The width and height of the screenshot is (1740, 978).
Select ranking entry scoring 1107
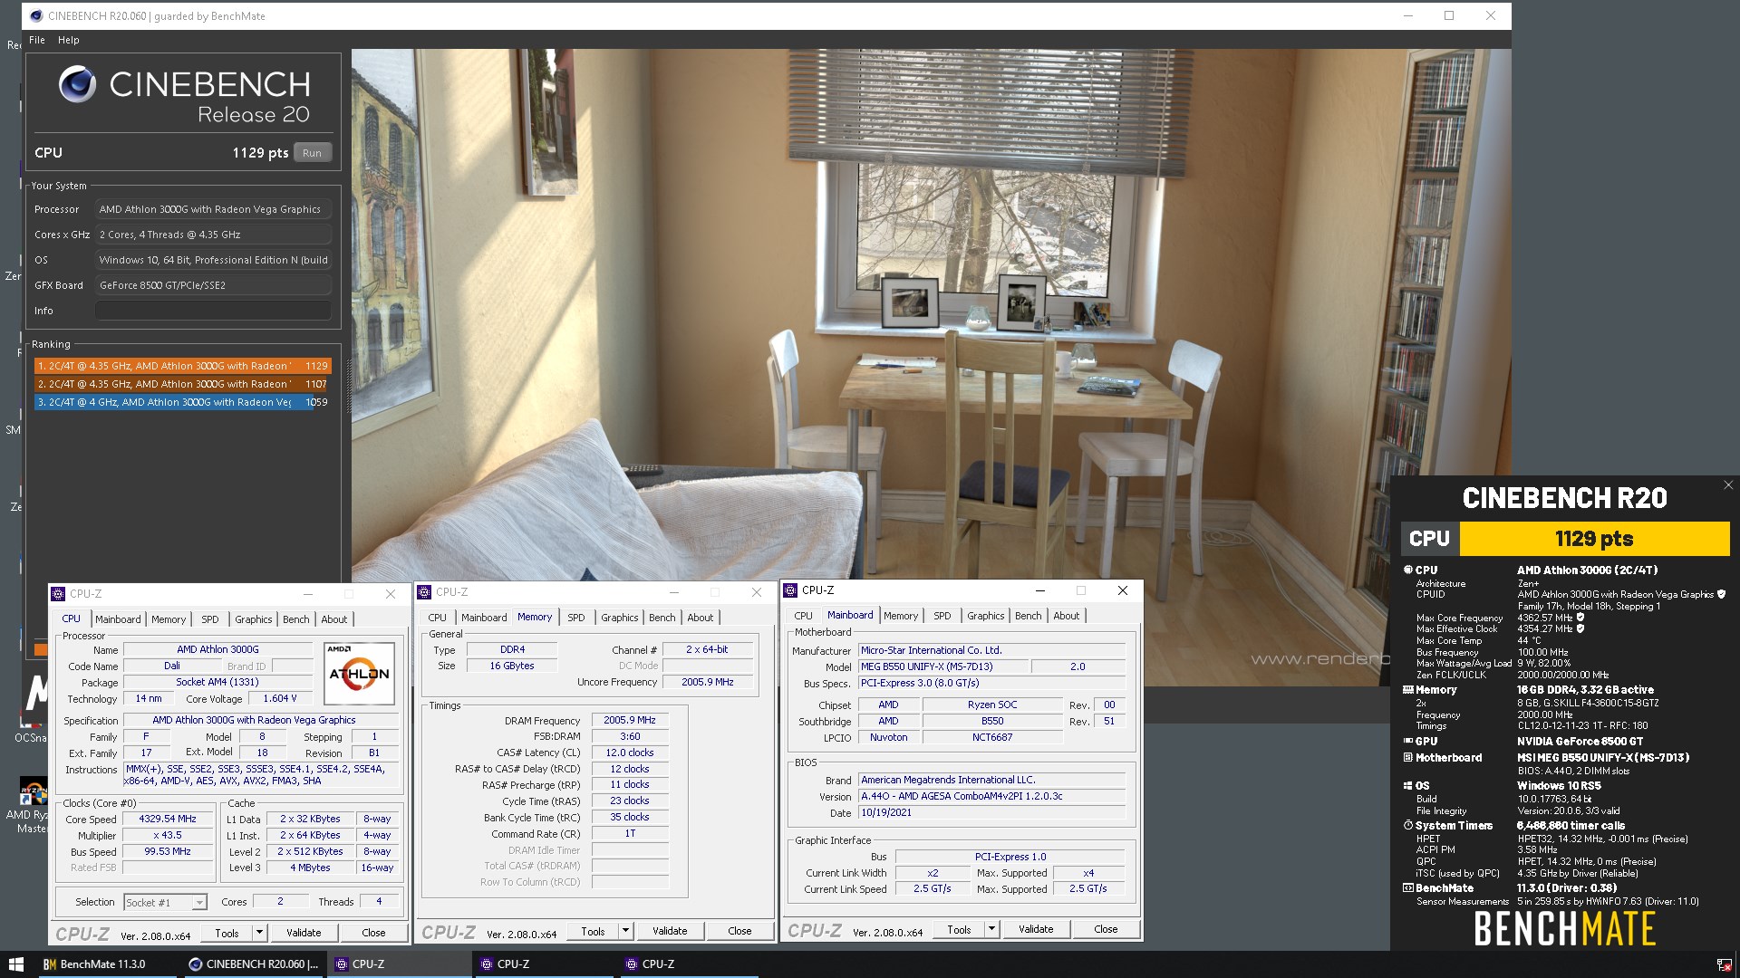pyautogui.click(x=182, y=384)
